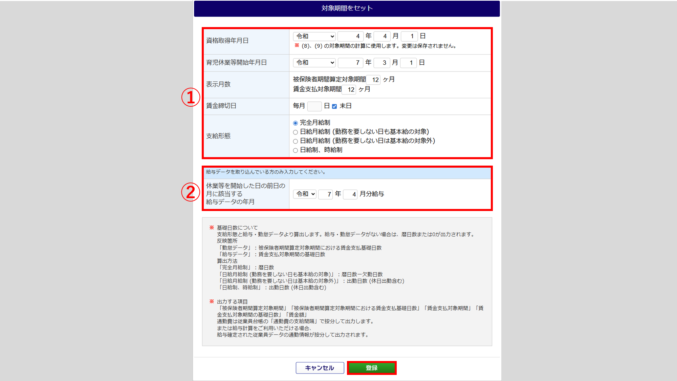Open era dropdown for 給与データの年月
Image resolution: width=677 pixels, height=381 pixels.
[x=305, y=194]
